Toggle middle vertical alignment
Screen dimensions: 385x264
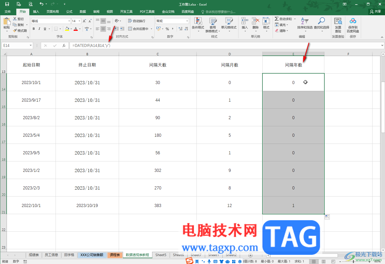[x=103, y=21]
